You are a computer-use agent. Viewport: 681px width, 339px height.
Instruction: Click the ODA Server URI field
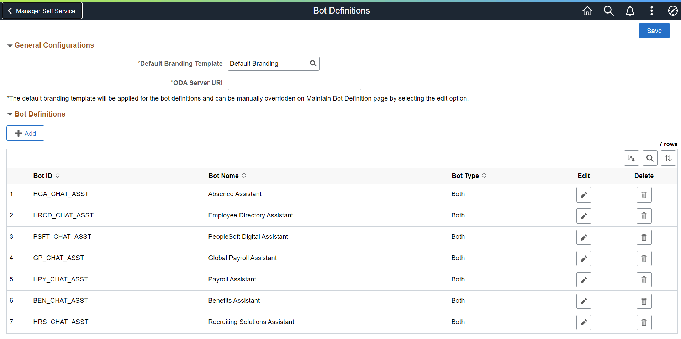click(294, 82)
